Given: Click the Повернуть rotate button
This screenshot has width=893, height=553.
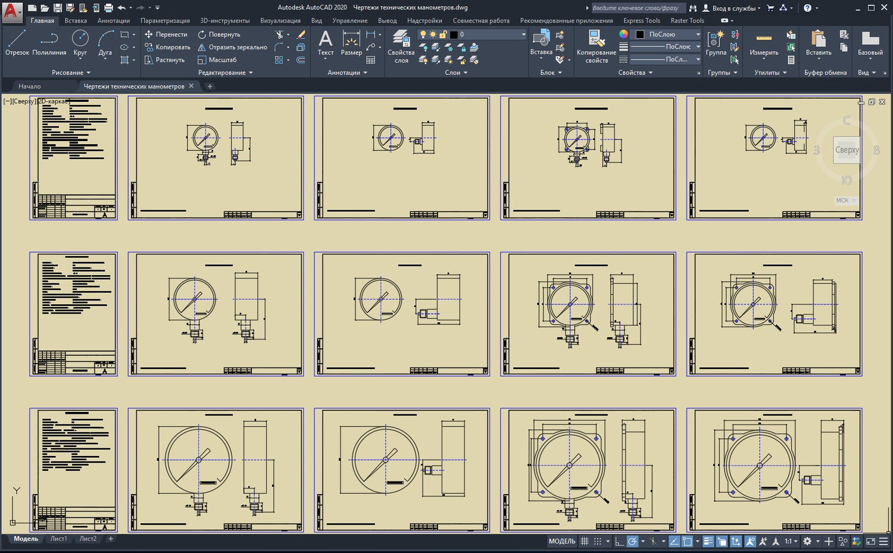Looking at the screenshot, I should [x=219, y=35].
